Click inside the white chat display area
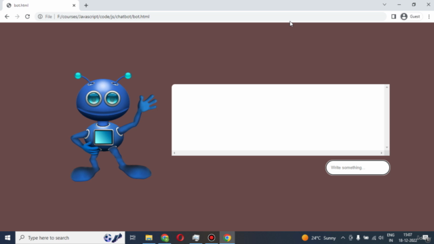 click(278, 117)
